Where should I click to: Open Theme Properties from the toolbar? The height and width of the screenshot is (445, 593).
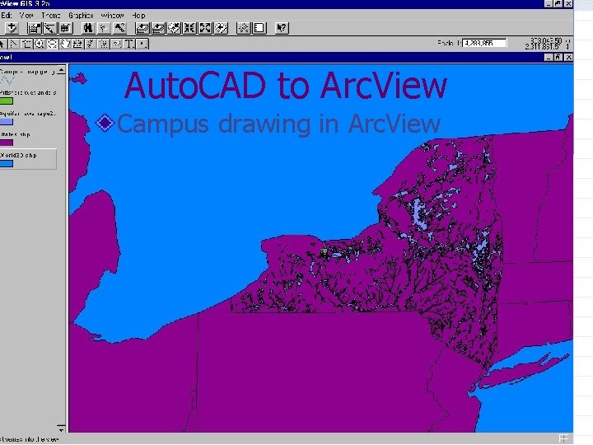pos(35,28)
